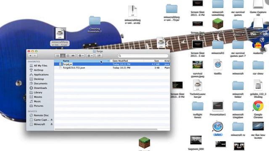The image size is (269, 151).
Task: Select the Forge8.9.0.772.json file row
Action: pos(112,68)
